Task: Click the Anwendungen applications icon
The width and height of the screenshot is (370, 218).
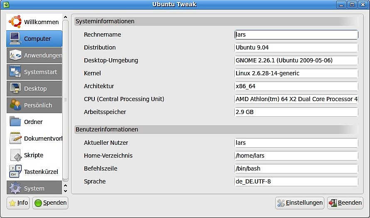Action: [15, 55]
